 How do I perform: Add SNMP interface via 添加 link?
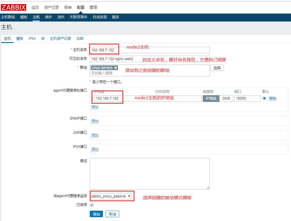coord(95,121)
